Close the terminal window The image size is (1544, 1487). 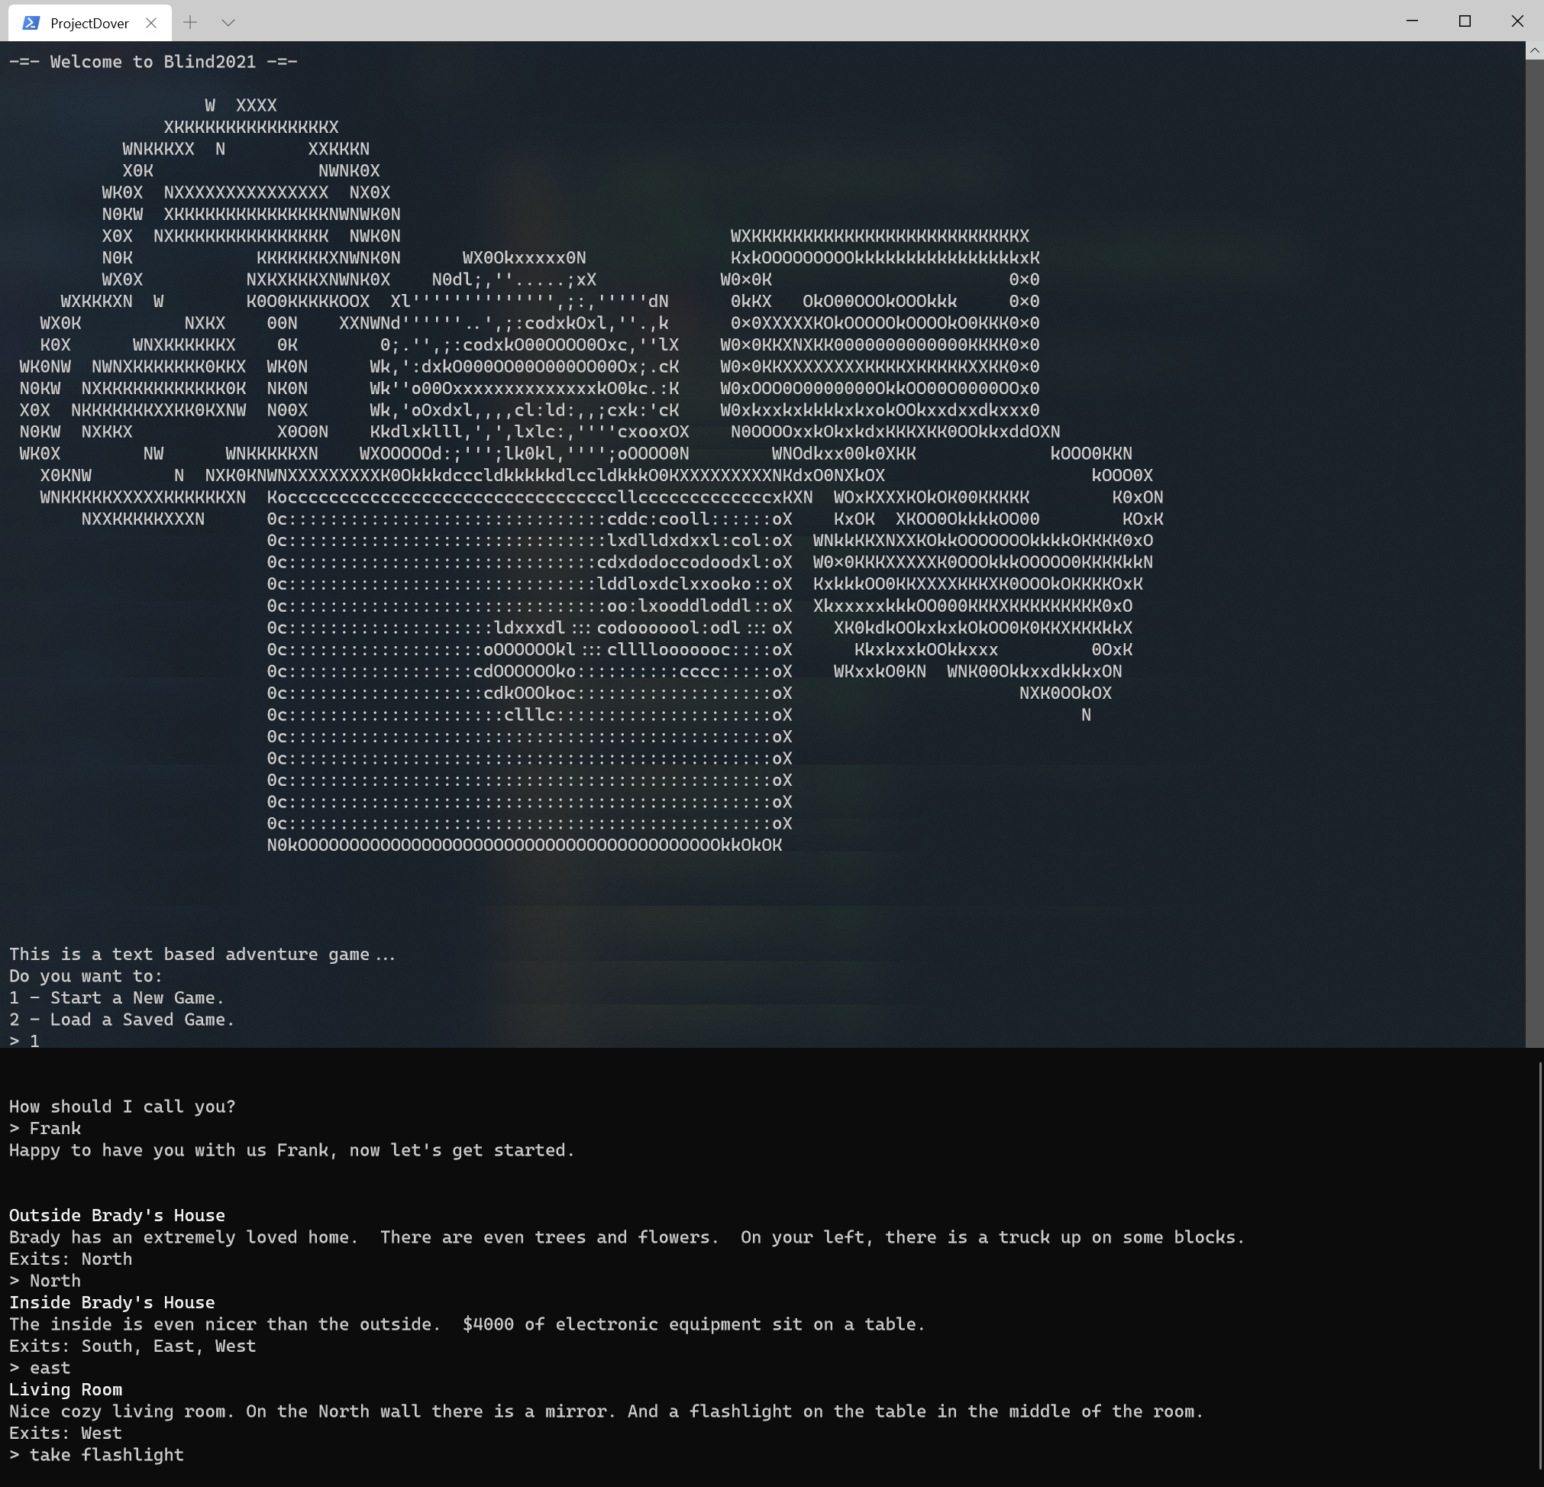(1517, 21)
